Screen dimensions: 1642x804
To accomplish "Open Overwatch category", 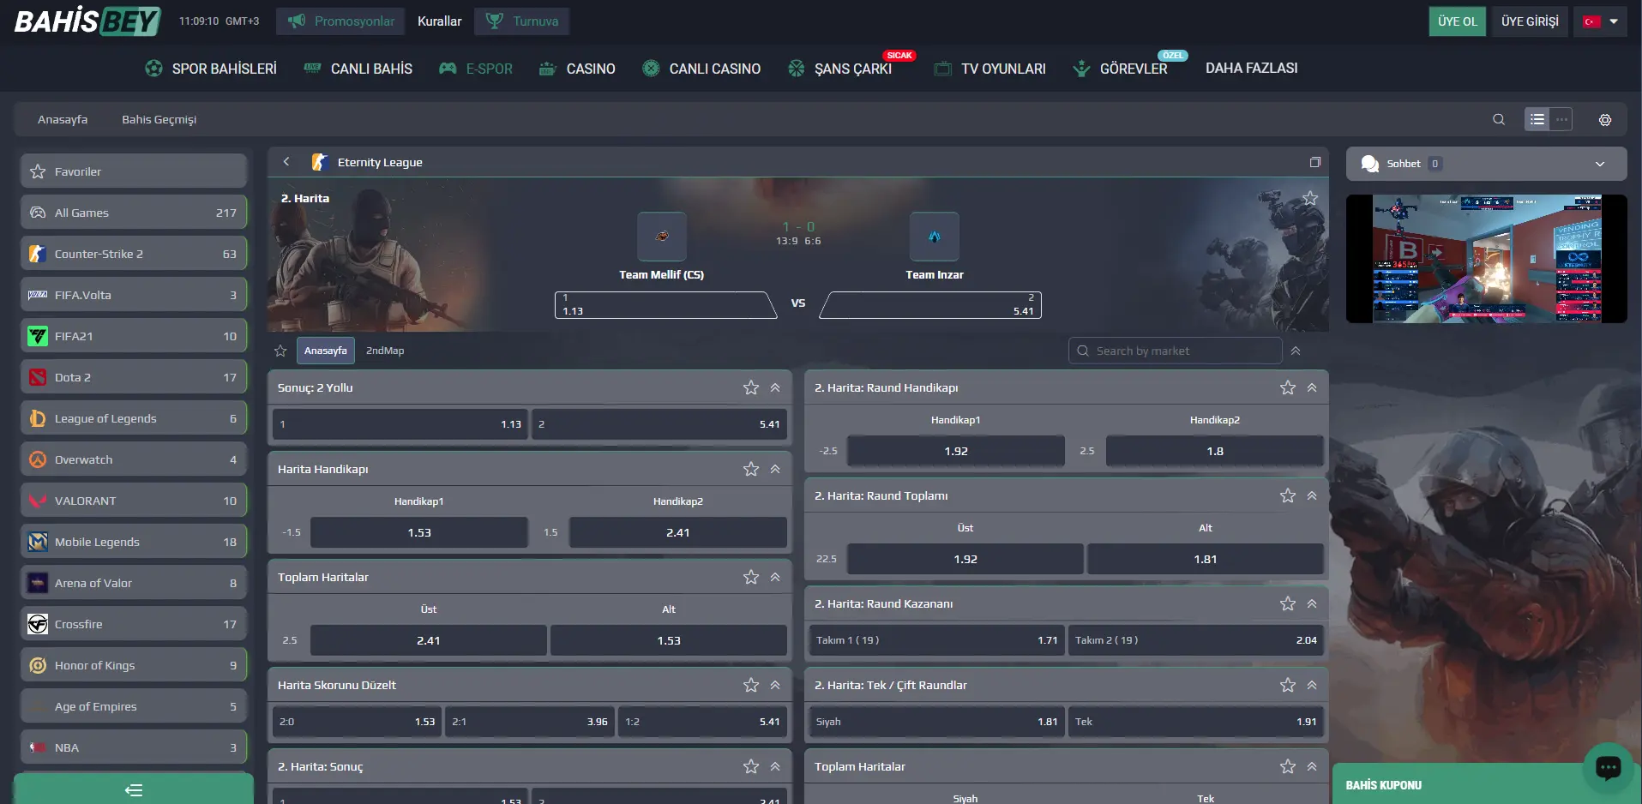I will click(134, 459).
